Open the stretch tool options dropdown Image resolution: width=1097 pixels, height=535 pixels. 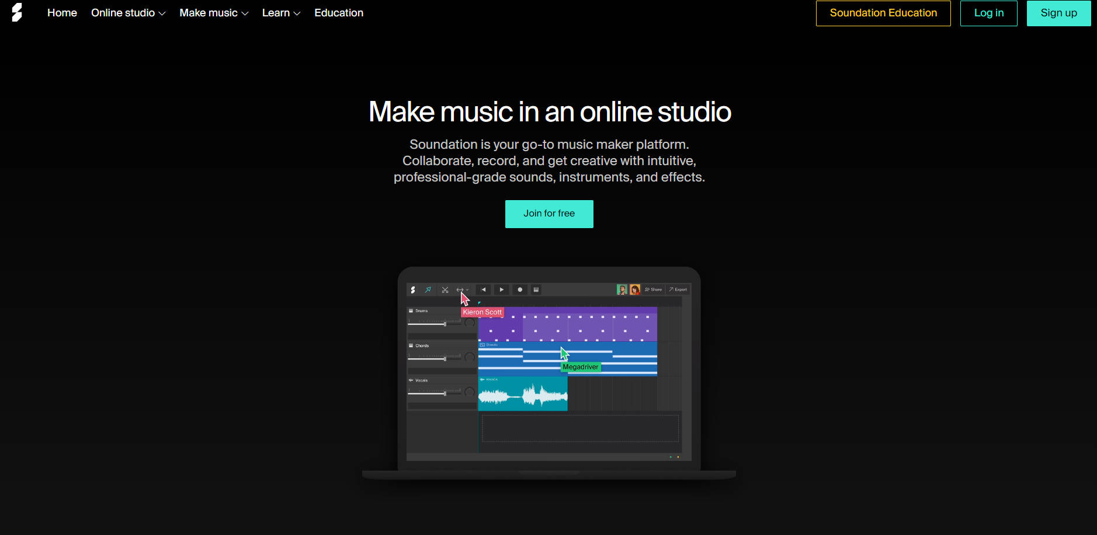click(x=467, y=289)
